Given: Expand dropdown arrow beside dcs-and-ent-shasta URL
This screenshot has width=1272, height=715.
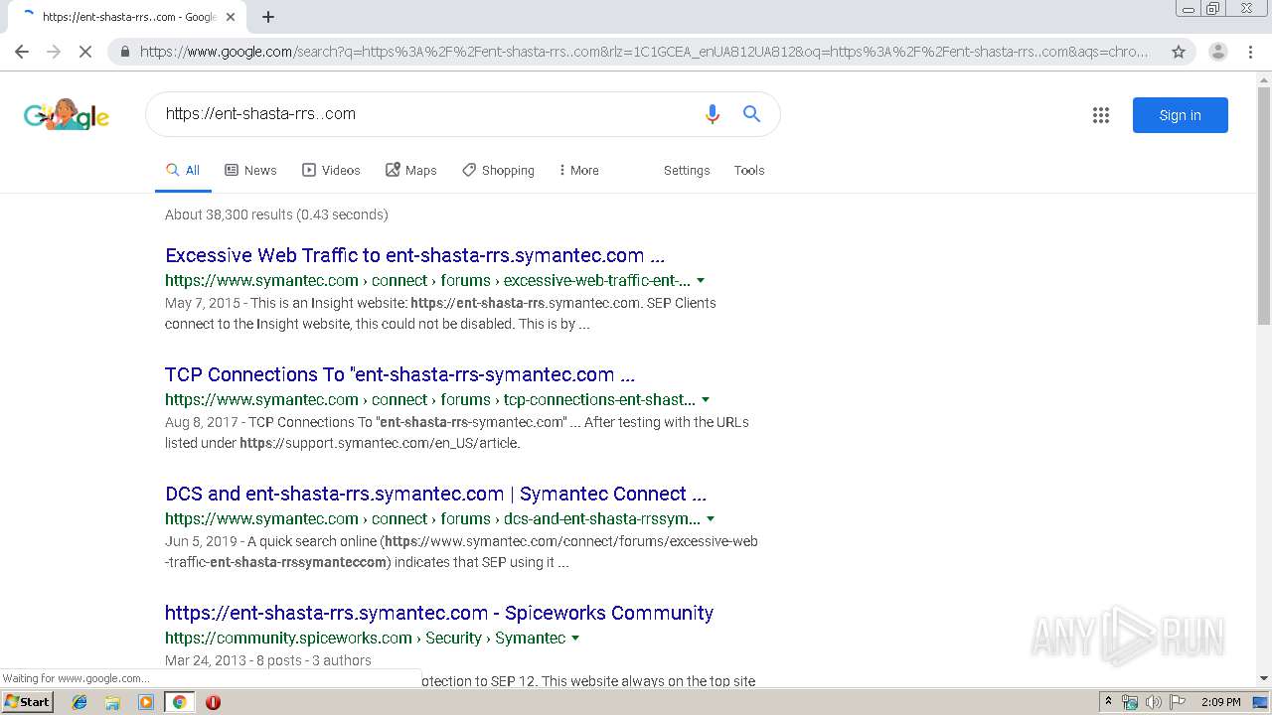Looking at the screenshot, I should 711,519.
